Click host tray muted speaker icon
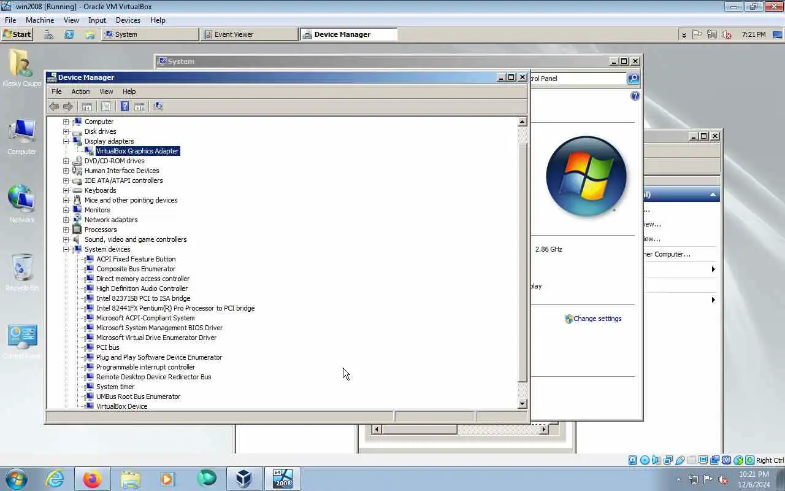The width and height of the screenshot is (785, 491). point(723,479)
